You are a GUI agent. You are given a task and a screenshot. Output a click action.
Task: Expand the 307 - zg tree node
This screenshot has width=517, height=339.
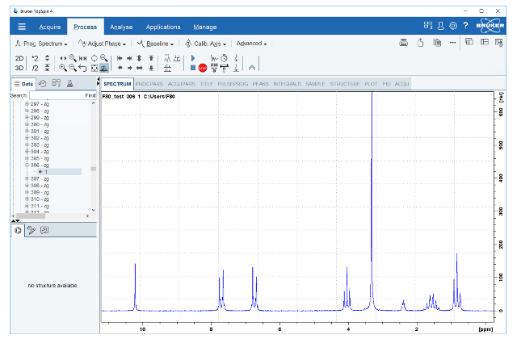pos(27,178)
